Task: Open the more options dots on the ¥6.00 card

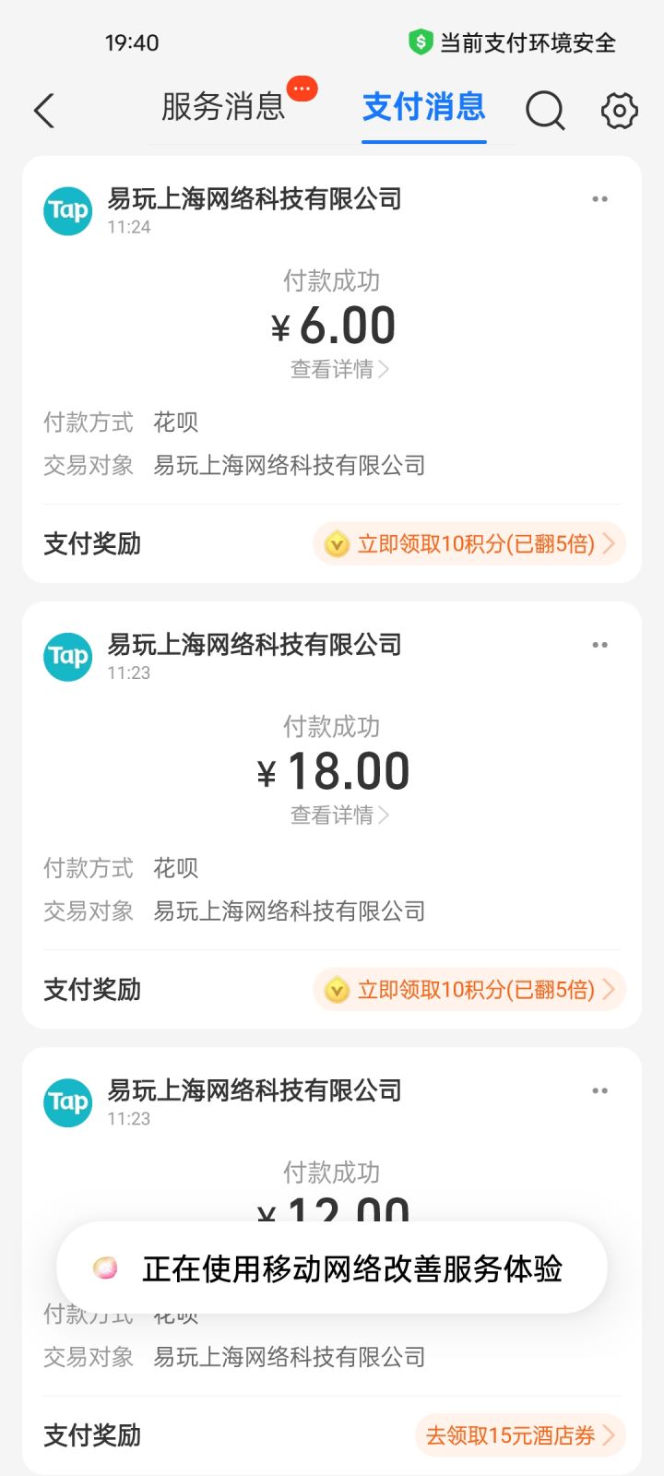Action: point(599,199)
